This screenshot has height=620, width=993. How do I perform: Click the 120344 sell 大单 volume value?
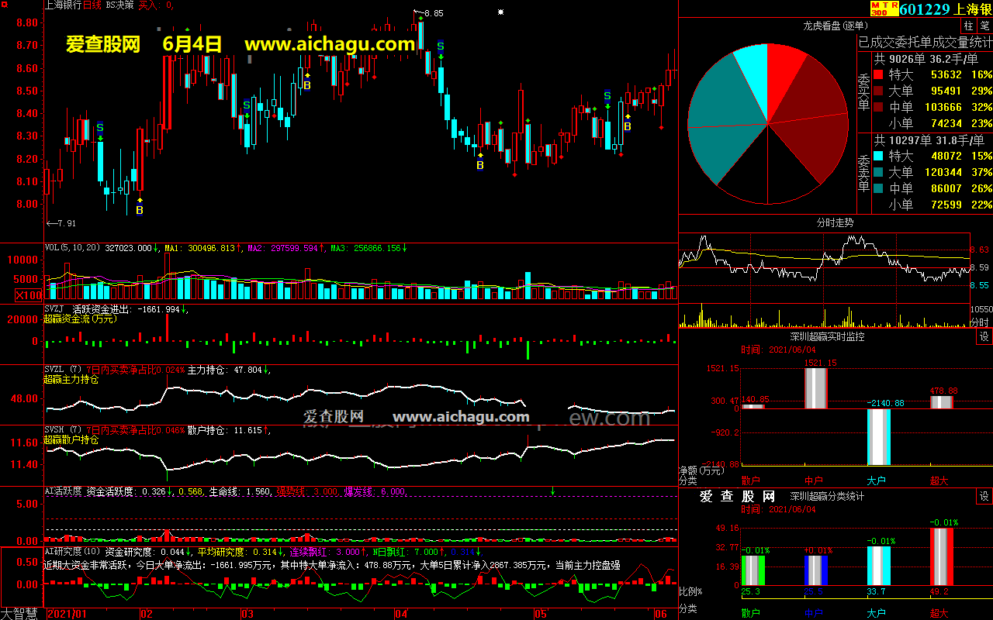[945, 172]
